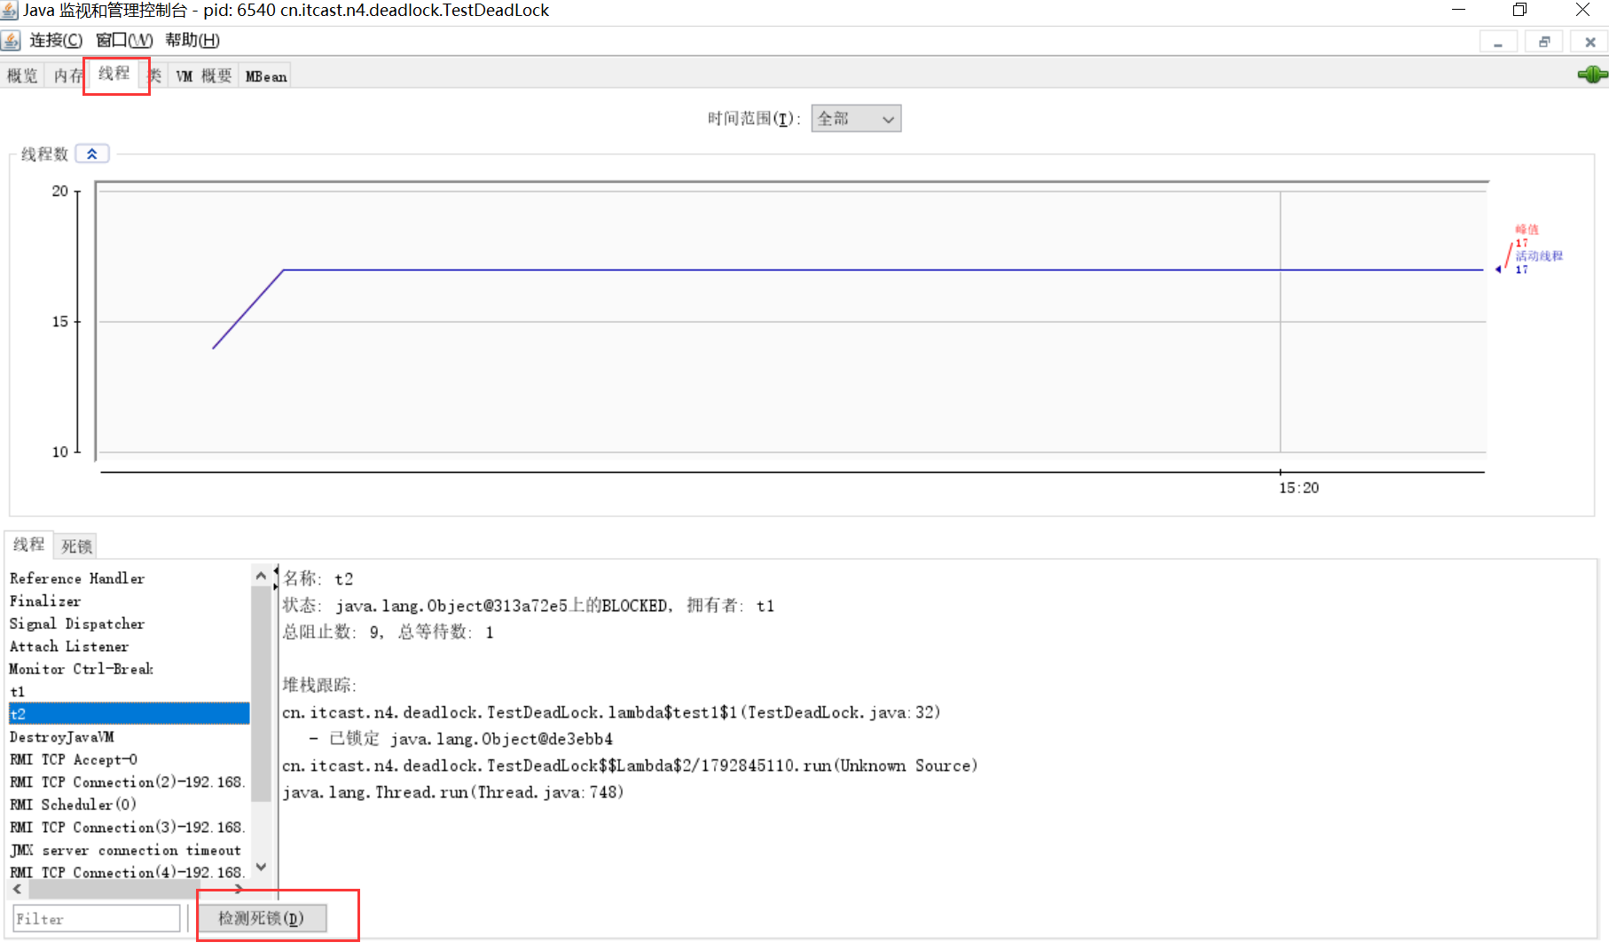Click the 峰值 legend label
This screenshot has width=1609, height=950.
(x=1527, y=230)
